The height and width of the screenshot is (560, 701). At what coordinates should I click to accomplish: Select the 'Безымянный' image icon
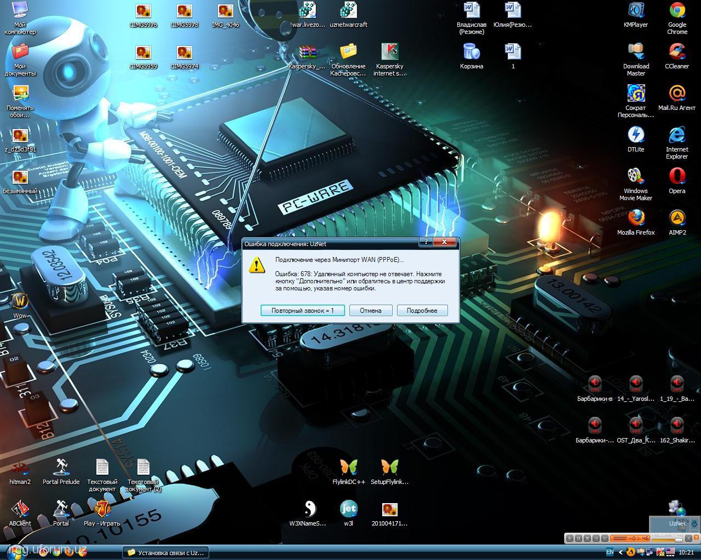[20, 182]
